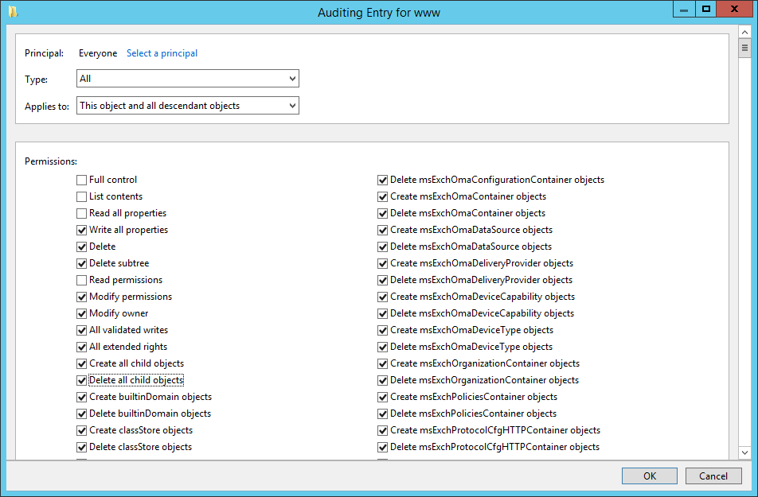This screenshot has height=497, width=758.
Task: Toggle Create msExchOmaContainer objects
Action: [382, 196]
